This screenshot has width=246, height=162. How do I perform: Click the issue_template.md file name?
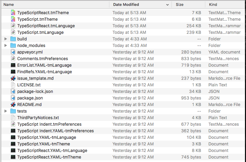coord(36,78)
